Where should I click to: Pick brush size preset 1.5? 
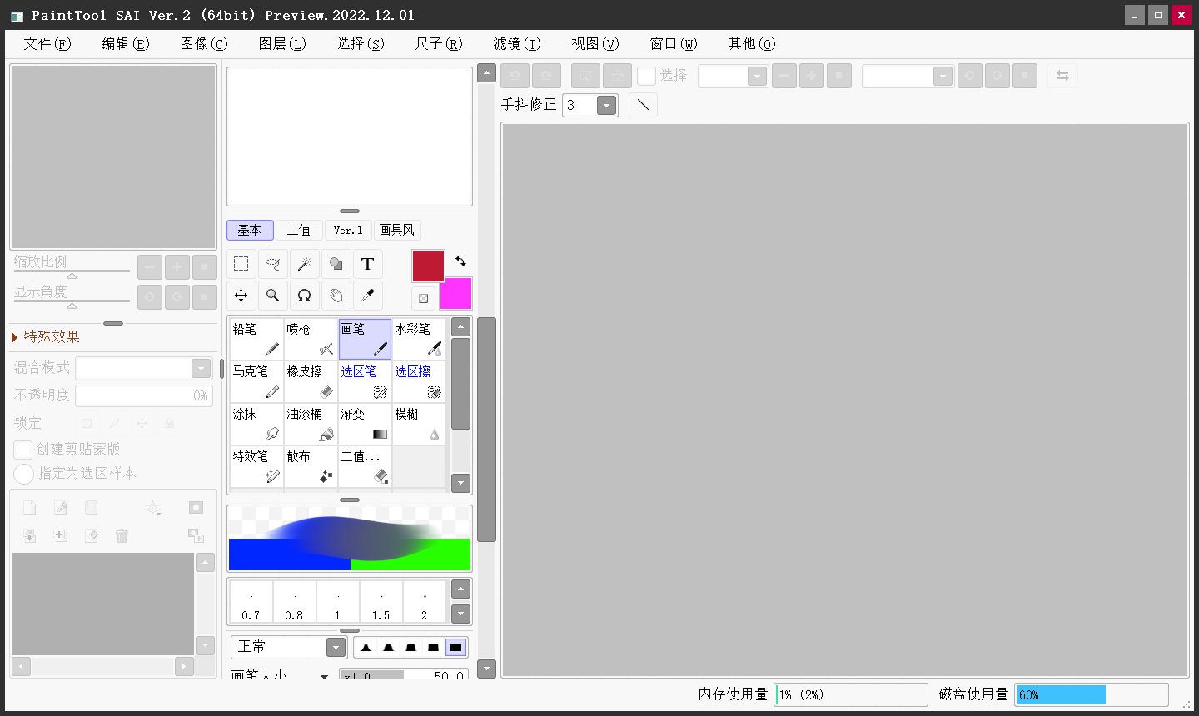pos(381,602)
